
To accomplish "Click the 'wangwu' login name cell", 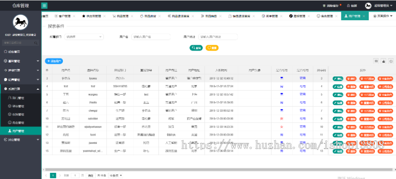I will click(93, 95).
